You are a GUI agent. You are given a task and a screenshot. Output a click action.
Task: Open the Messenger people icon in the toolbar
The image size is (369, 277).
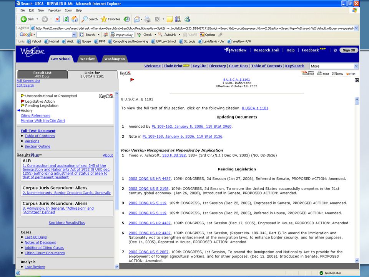(x=187, y=19)
